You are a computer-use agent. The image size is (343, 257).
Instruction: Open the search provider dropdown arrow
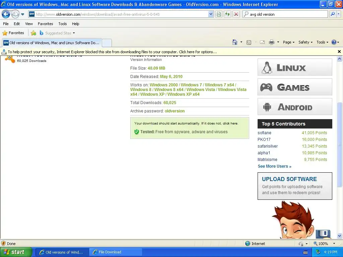(x=338, y=14)
